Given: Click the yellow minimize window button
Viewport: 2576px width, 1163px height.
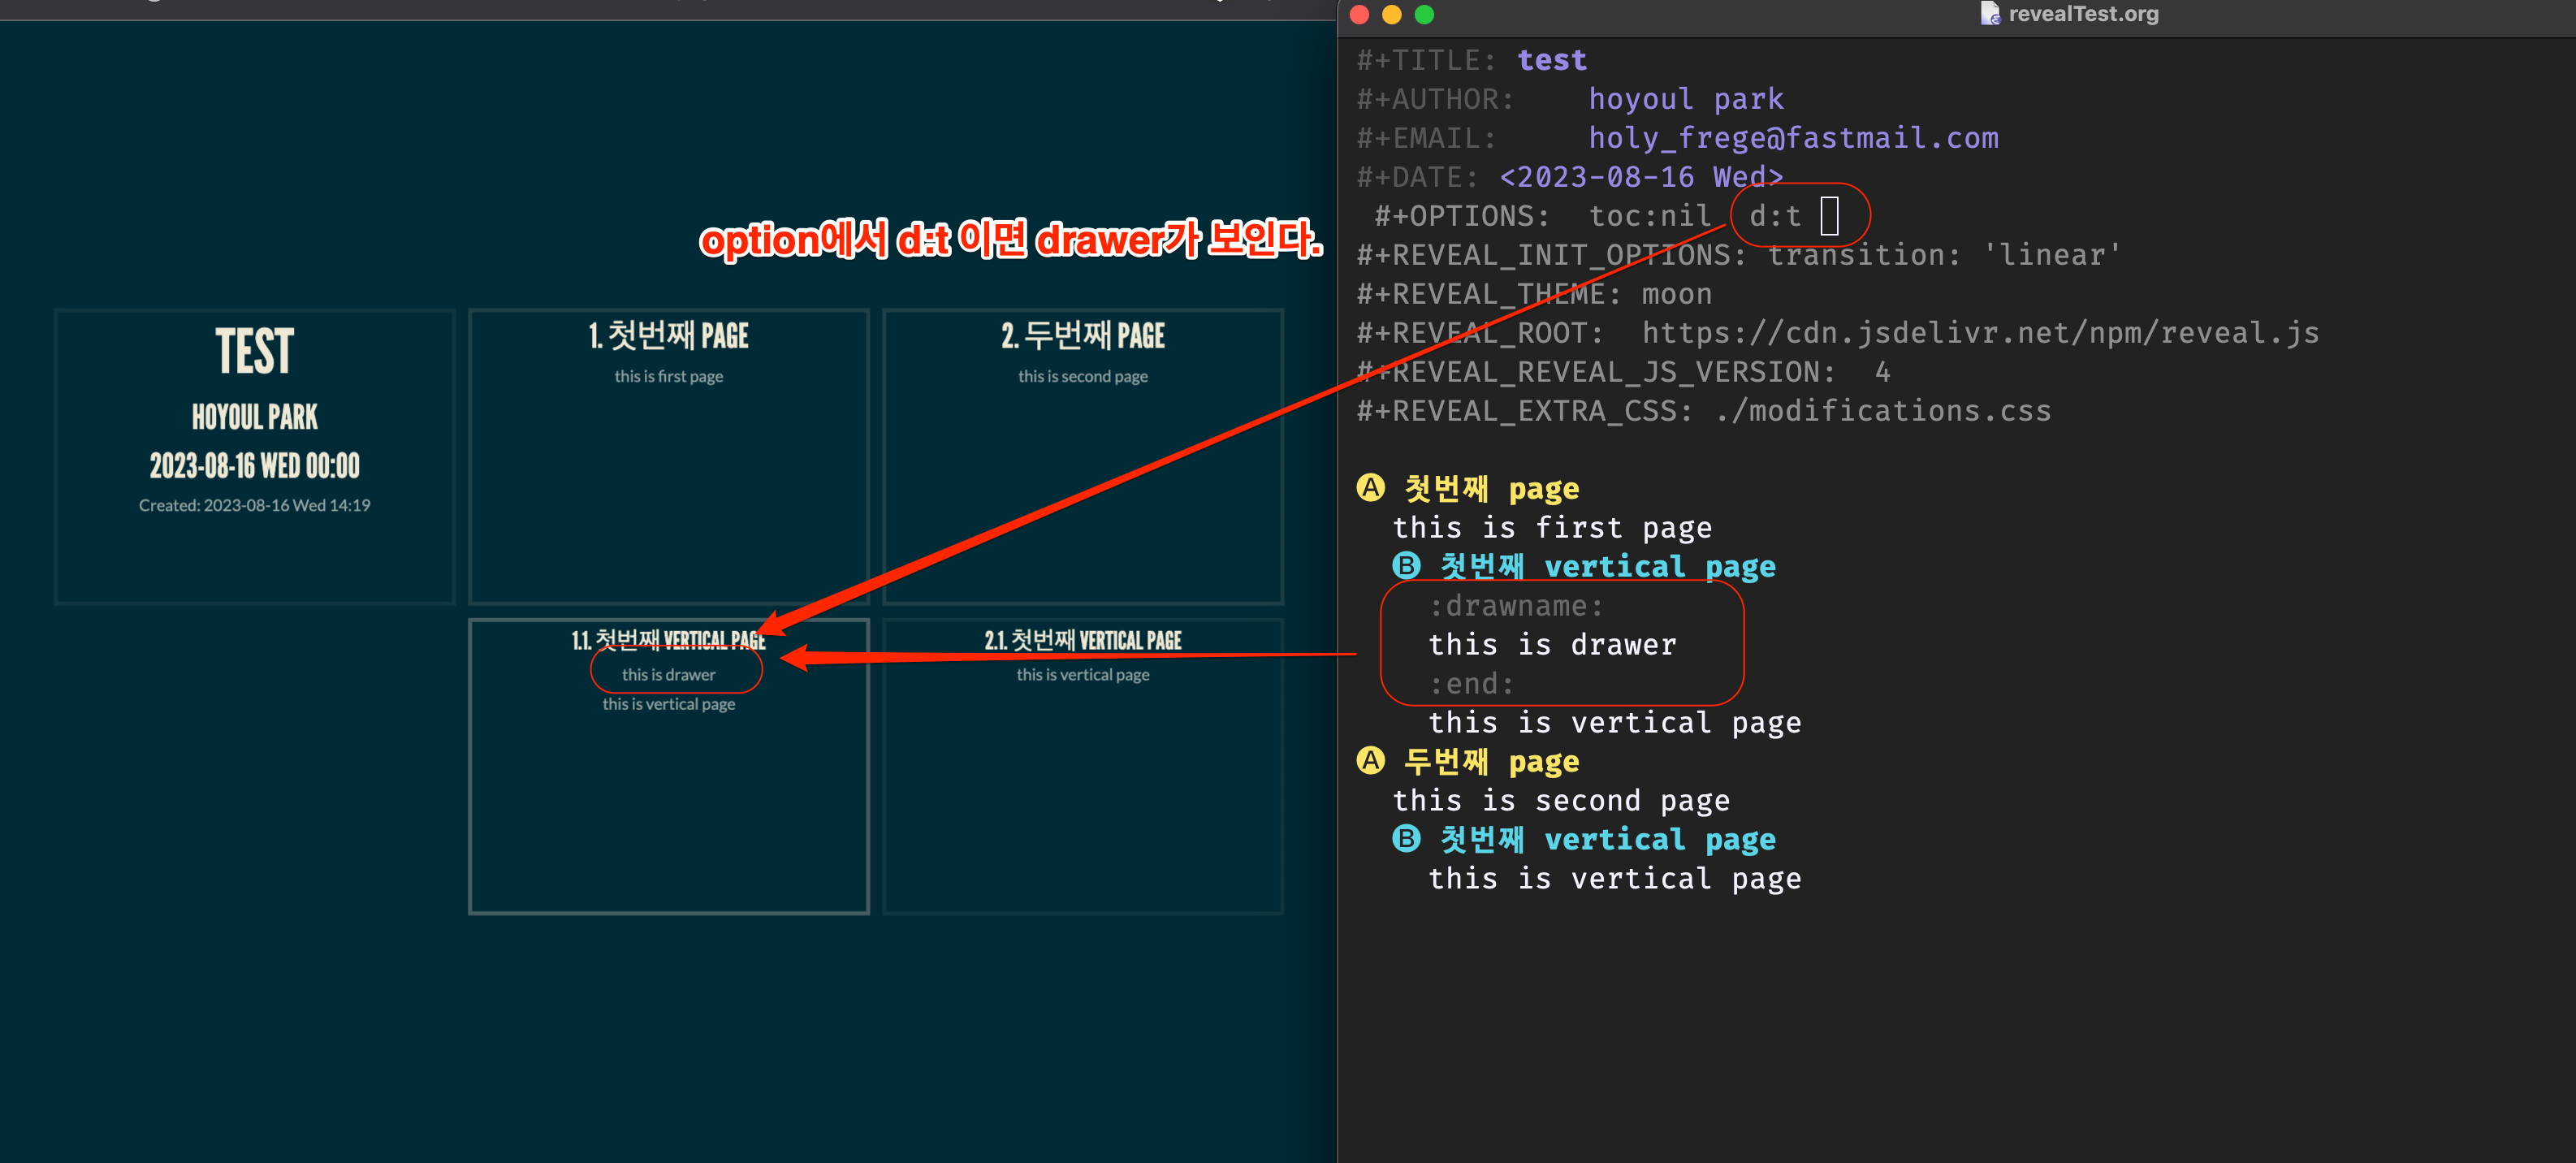Looking at the screenshot, I should tap(1391, 15).
